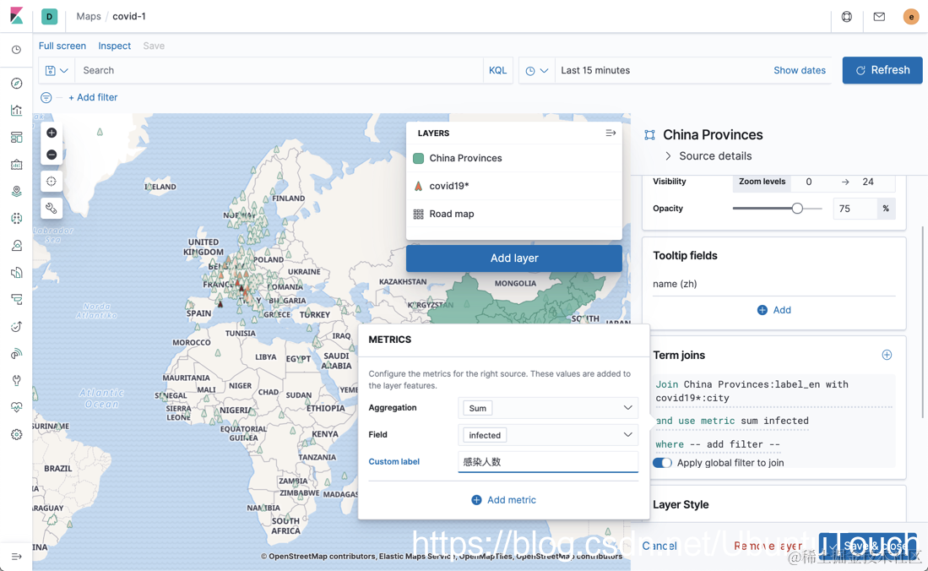928x571 pixels.
Task: Click Add layer button
Action: point(513,258)
